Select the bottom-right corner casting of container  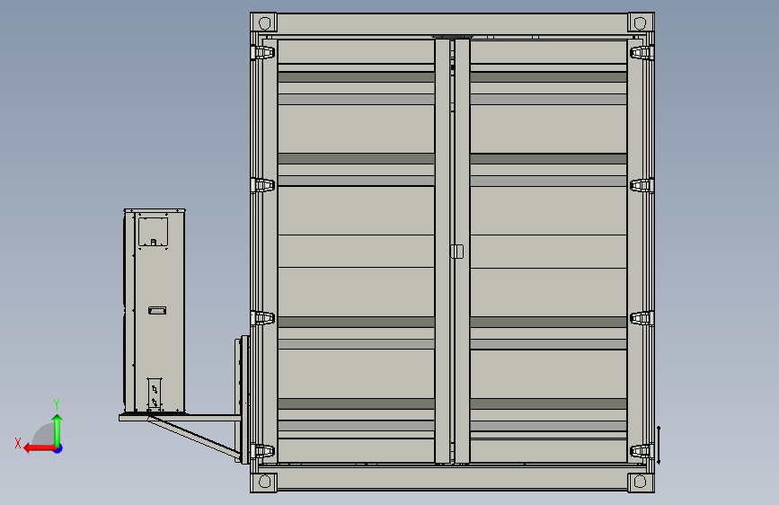coord(641,481)
